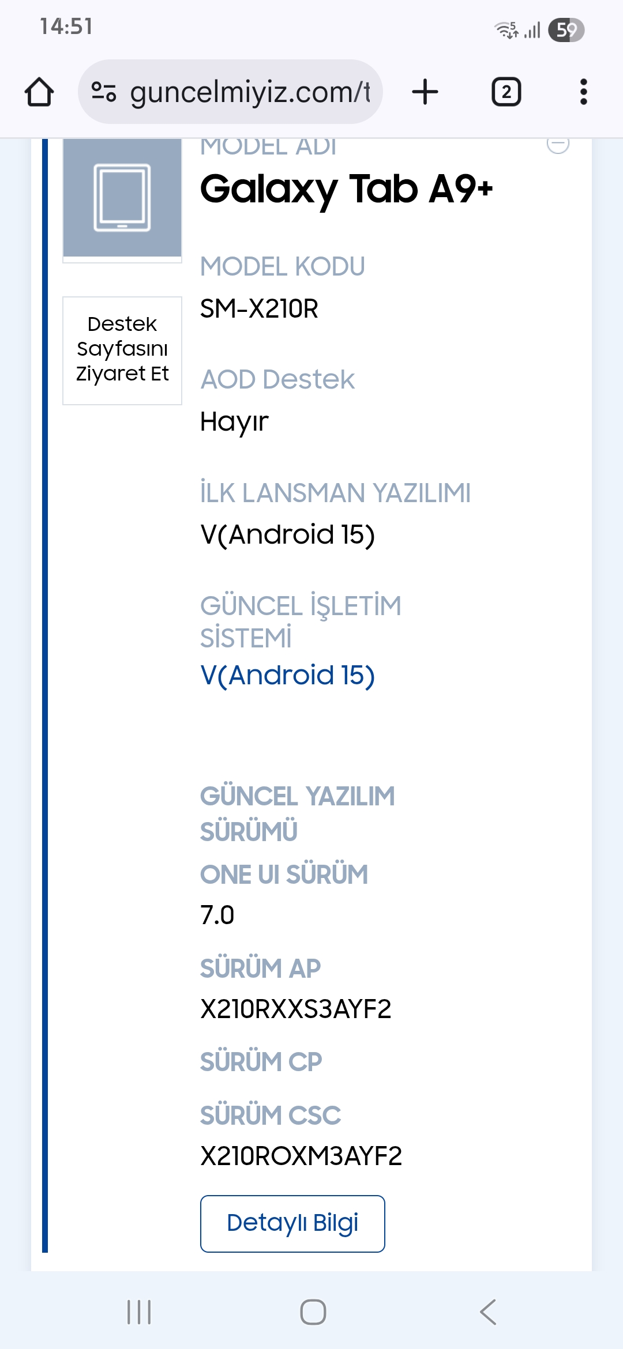The width and height of the screenshot is (623, 1349).
Task: Open Chrome three-dot menu
Action: (x=584, y=92)
